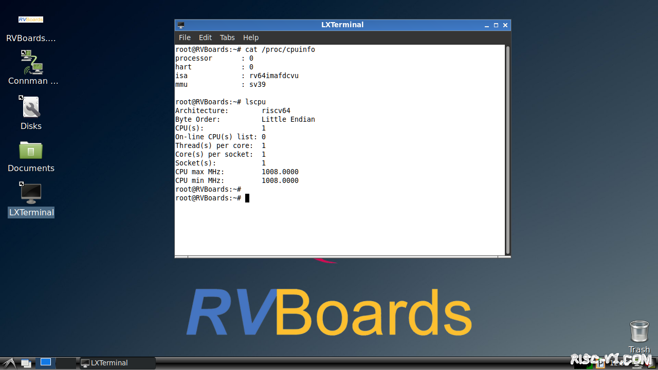Click the terminal vertical scrollbar
This screenshot has height=370, width=658.
[508, 150]
